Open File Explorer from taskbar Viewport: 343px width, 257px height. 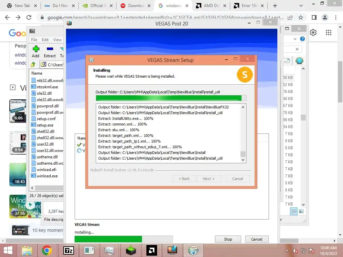(27, 250)
